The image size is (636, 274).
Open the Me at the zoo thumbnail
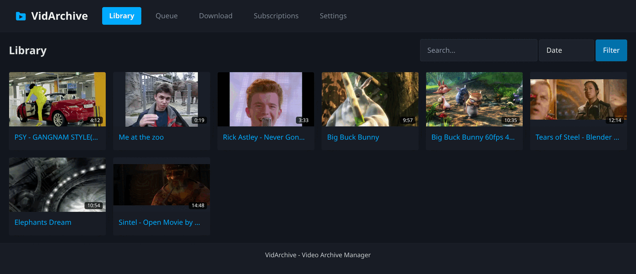[x=162, y=99]
